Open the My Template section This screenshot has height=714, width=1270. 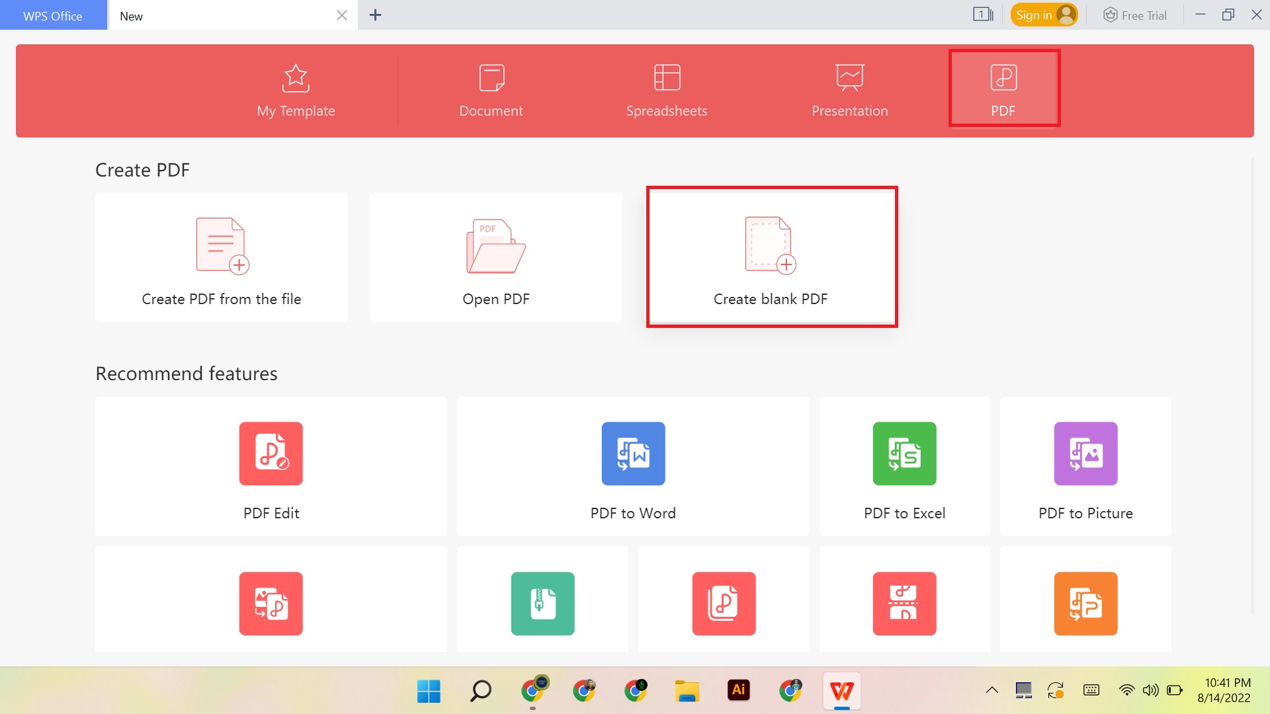click(x=296, y=91)
